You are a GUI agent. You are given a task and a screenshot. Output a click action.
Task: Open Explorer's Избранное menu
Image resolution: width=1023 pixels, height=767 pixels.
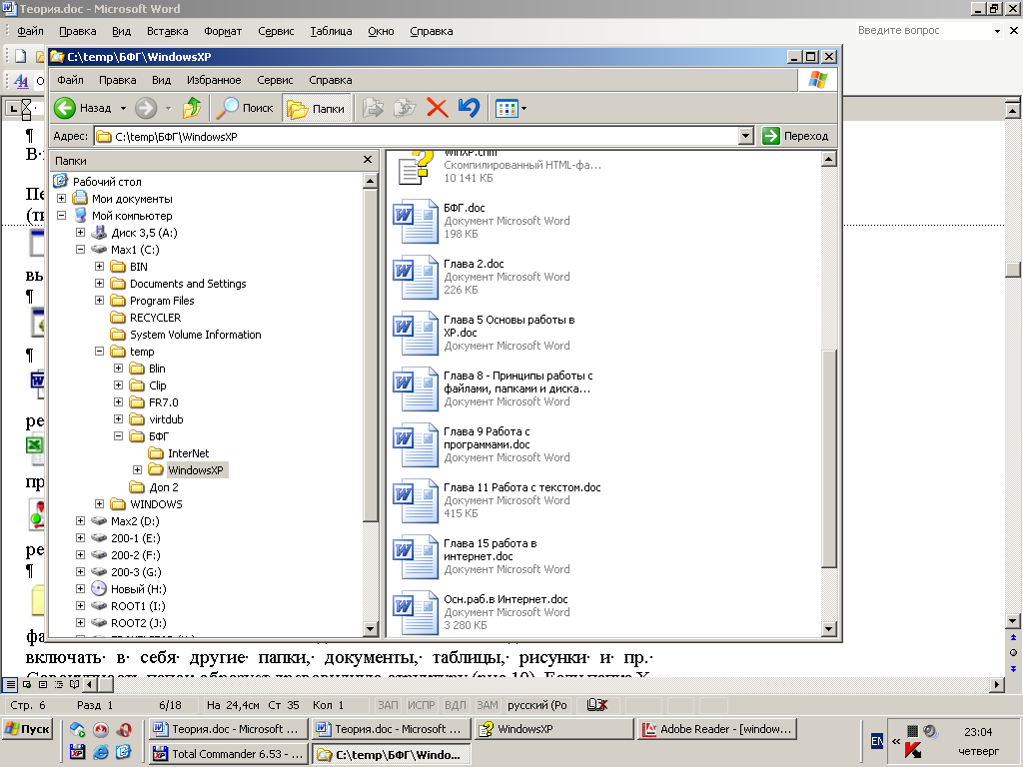214,80
